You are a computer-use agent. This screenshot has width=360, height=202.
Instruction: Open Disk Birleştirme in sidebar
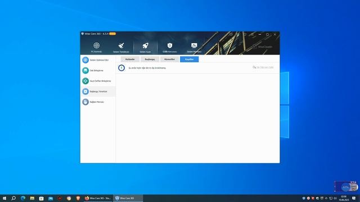click(98, 71)
